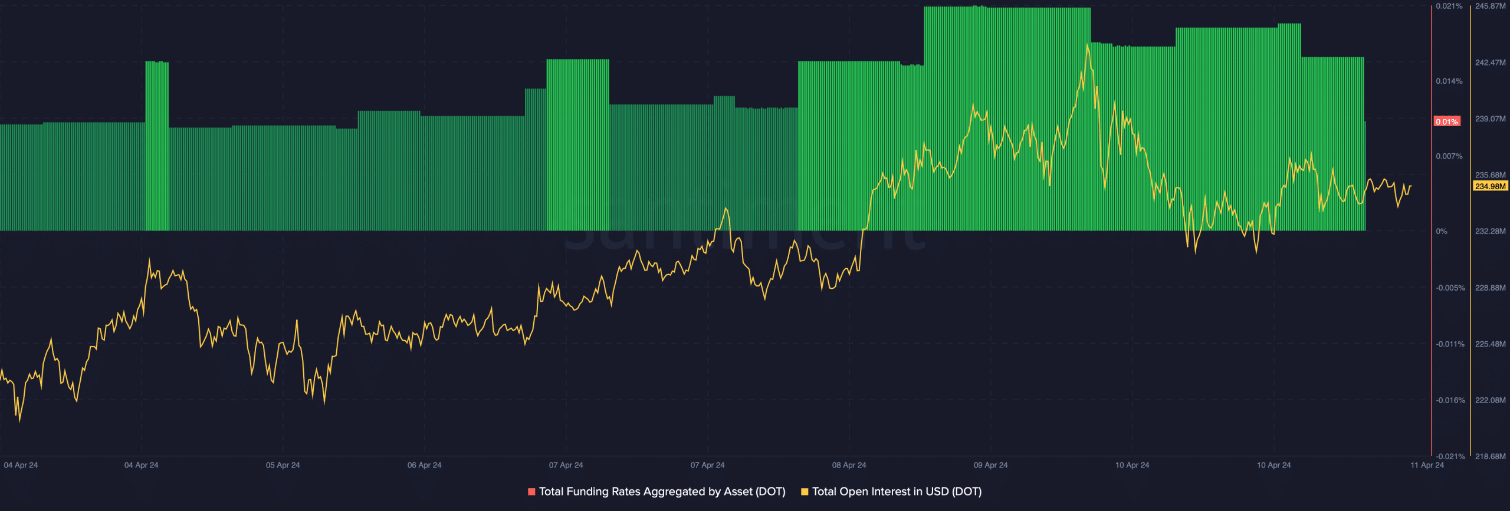The width and height of the screenshot is (1510, 511).
Task: Click the 235.68M axis label
Action: coord(1491,175)
